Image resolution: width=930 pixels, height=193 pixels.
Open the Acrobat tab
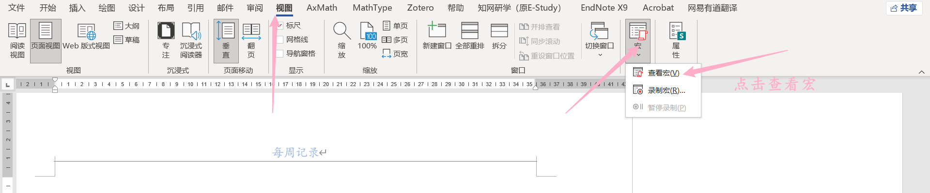(658, 8)
